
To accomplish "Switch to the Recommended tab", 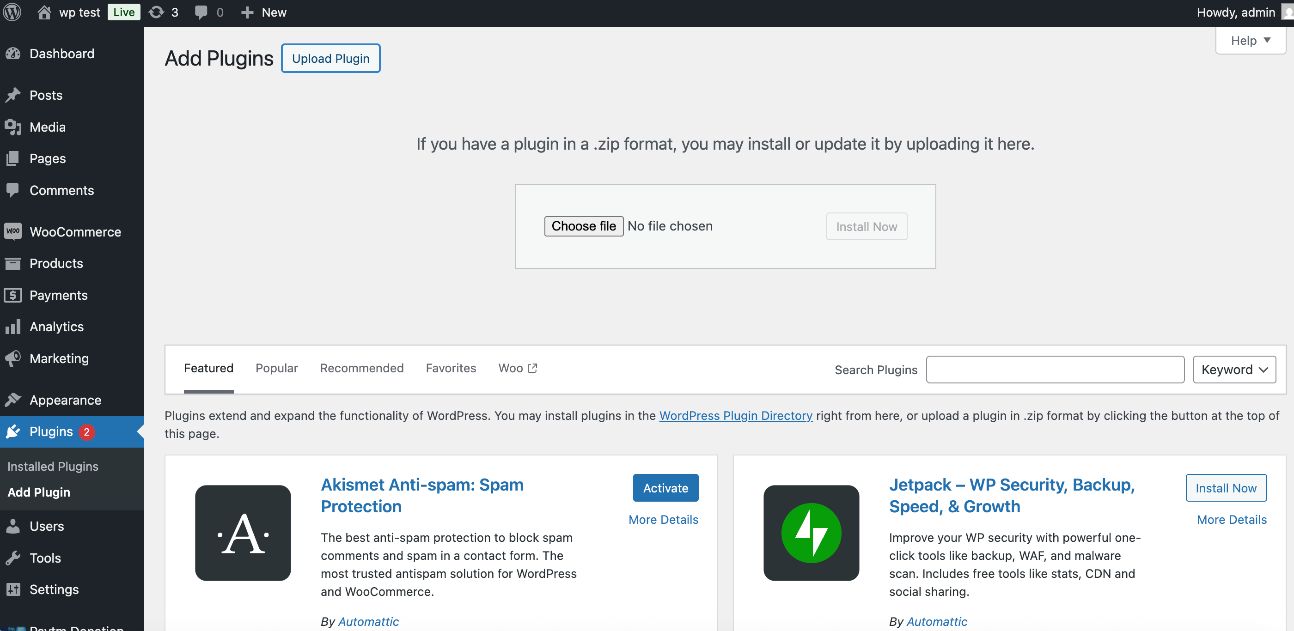I will (362, 368).
